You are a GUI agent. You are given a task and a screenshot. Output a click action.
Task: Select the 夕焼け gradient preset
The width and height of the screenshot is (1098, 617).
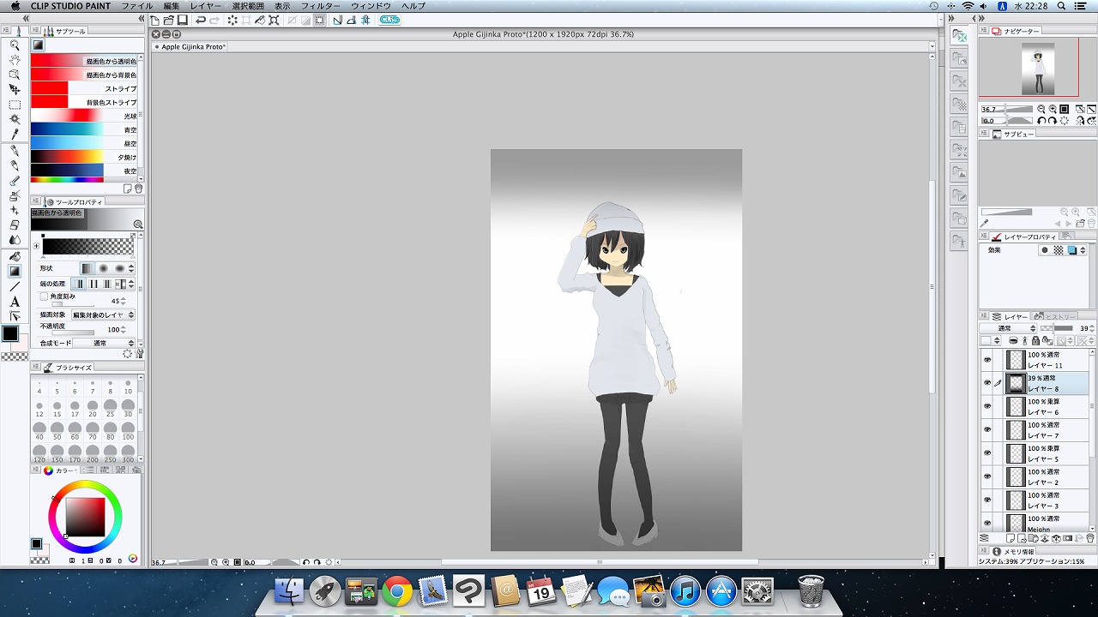84,157
